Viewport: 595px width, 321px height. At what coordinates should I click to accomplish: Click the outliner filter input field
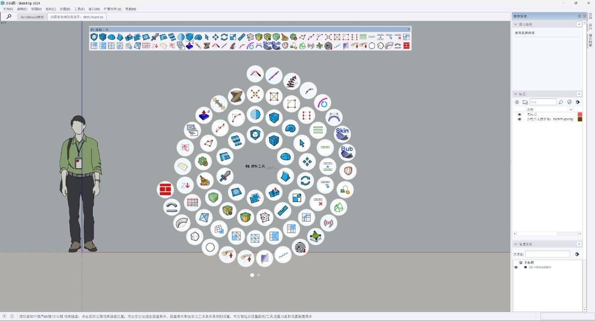[547, 254]
